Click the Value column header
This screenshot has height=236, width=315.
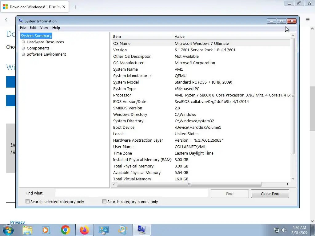pos(231,36)
